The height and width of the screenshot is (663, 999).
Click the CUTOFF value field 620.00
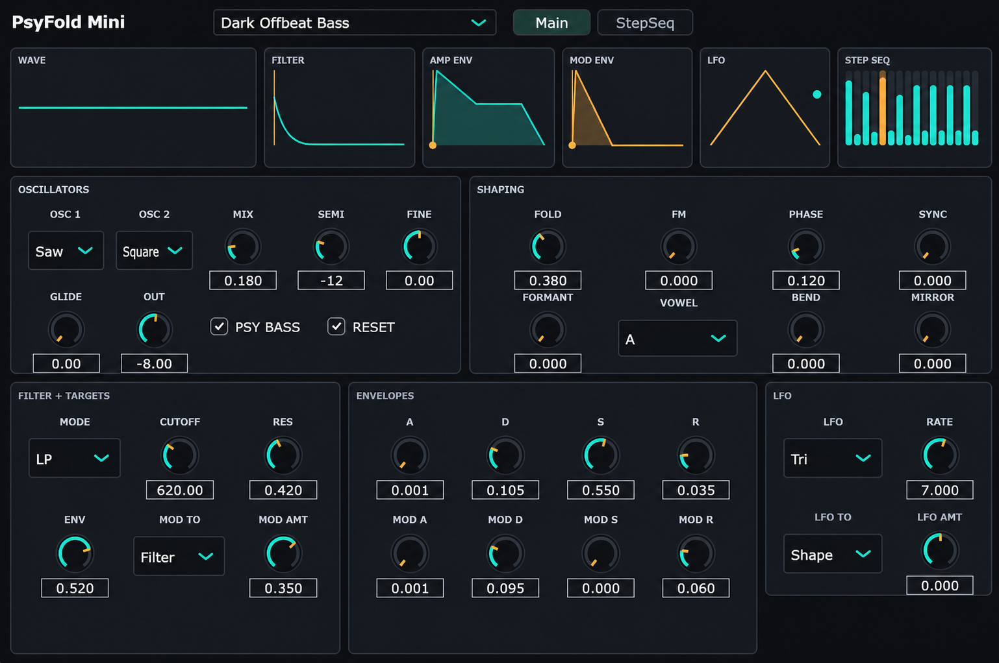[x=180, y=490]
